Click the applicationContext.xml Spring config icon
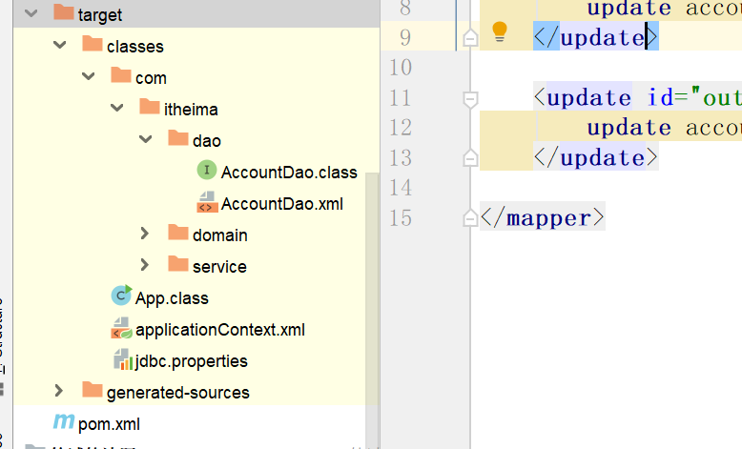The image size is (742, 449). point(121,330)
